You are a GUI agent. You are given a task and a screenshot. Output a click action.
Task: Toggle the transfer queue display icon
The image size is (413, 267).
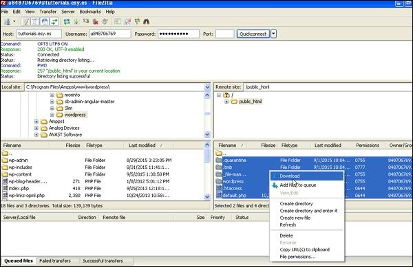54,22
